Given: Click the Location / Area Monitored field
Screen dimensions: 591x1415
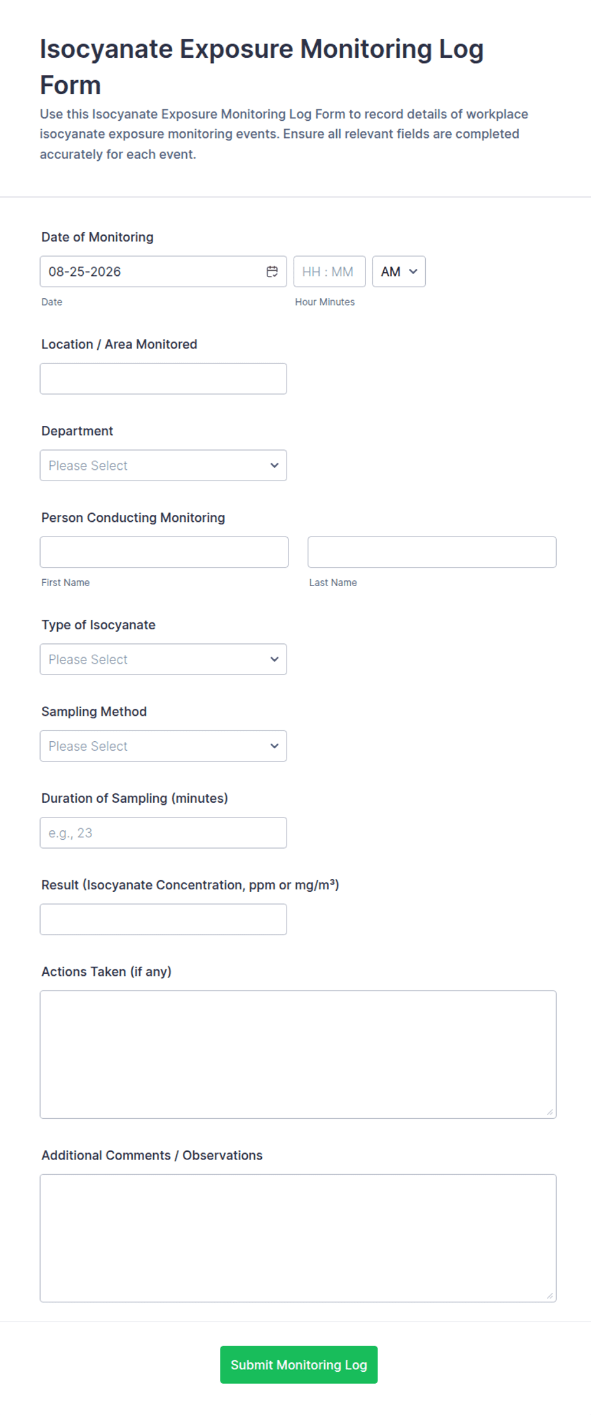Looking at the screenshot, I should [x=163, y=379].
